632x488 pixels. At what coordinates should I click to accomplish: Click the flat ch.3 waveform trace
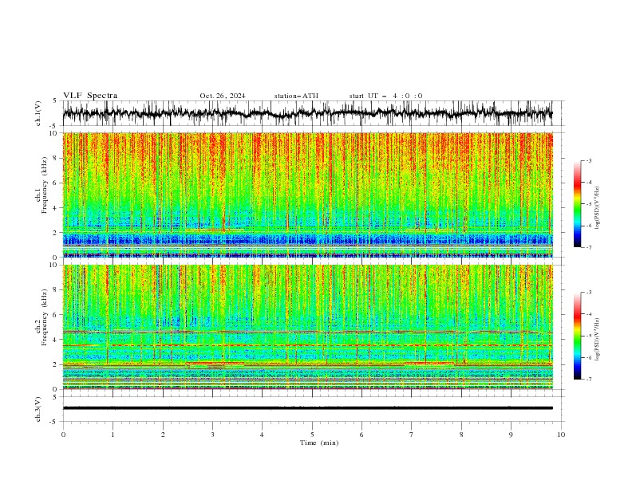pos(308,408)
